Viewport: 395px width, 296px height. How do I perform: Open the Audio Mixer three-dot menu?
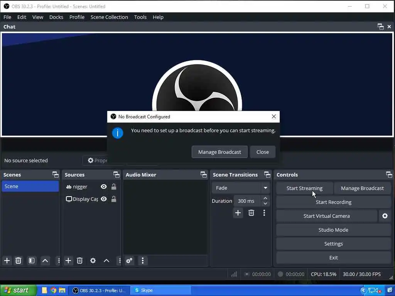coord(143,261)
